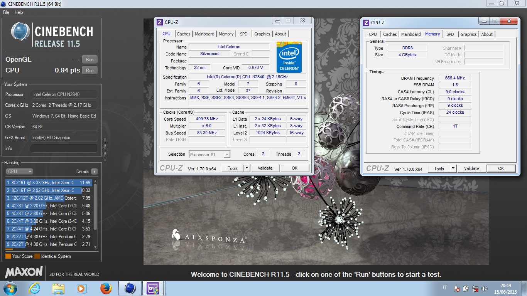Launch Internet Explorer from taskbar
Image resolution: width=527 pixels, height=296 pixels.
click(34, 288)
